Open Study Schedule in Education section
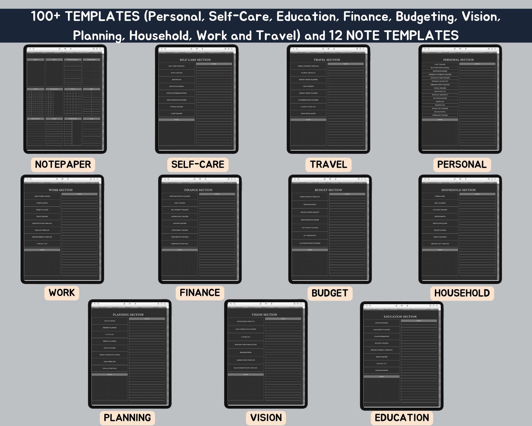532x426 pixels. [x=381, y=323]
